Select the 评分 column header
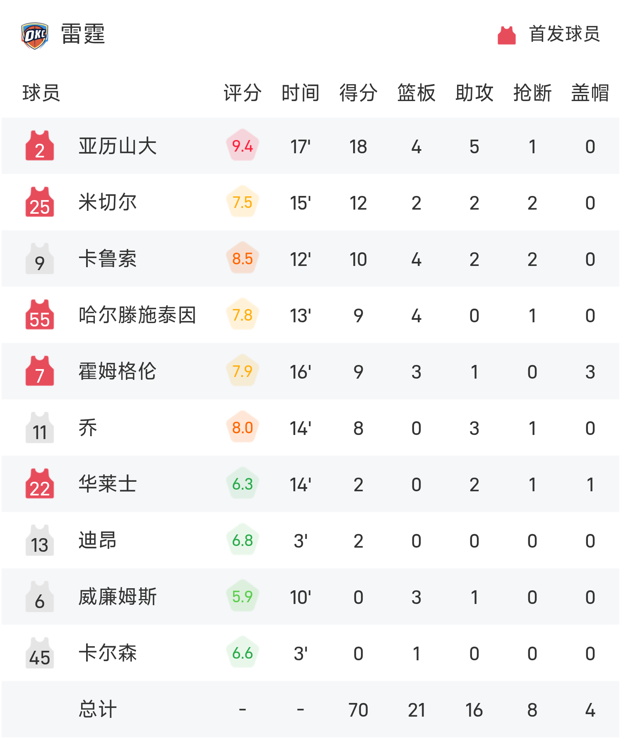 242,93
